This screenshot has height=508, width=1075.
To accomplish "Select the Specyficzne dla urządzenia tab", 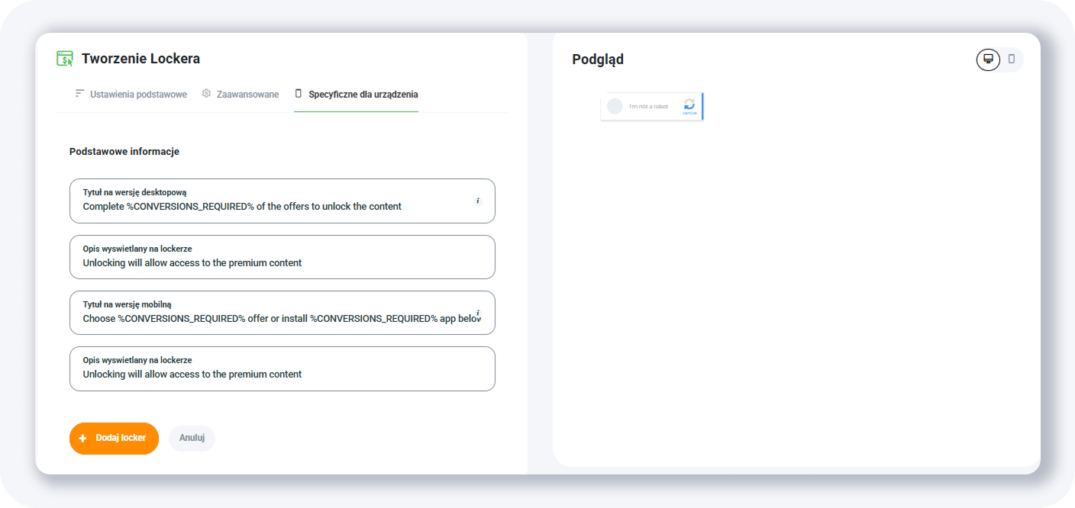I will point(363,95).
